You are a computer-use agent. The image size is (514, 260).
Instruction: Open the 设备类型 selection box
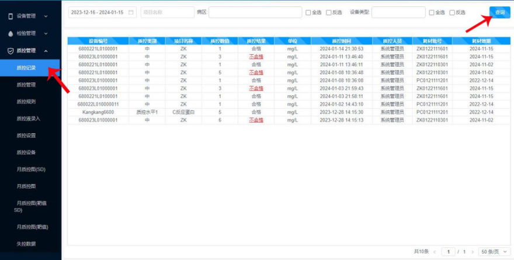398,12
